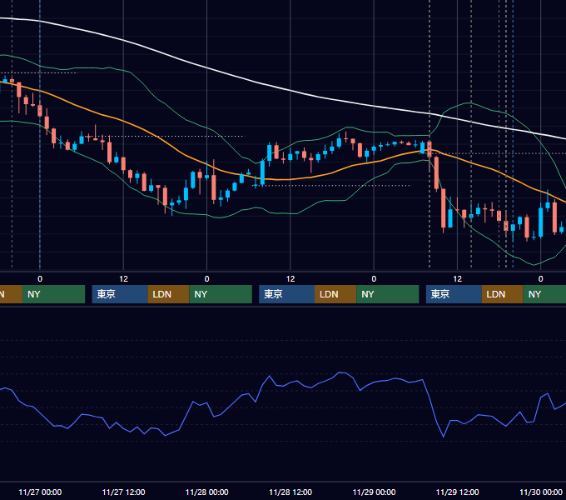566x500 pixels.
Task: Select NY session block right after 11/29 LDN
Action: click(544, 294)
